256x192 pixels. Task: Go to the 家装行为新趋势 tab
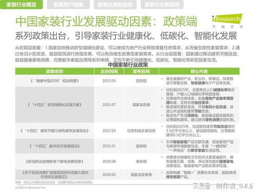162,5
